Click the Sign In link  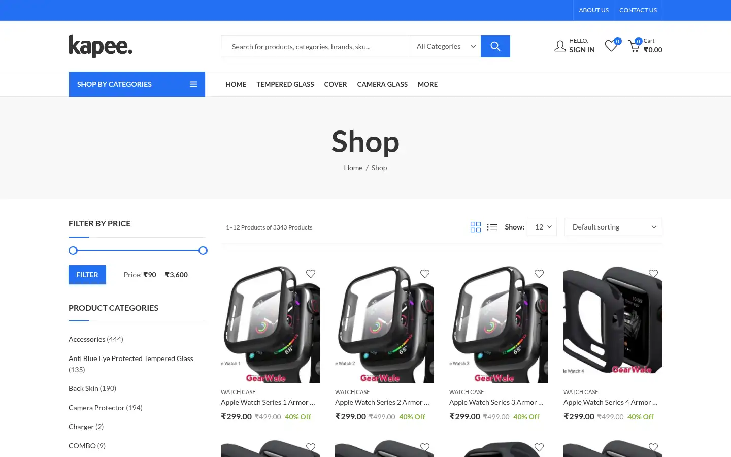pos(582,50)
